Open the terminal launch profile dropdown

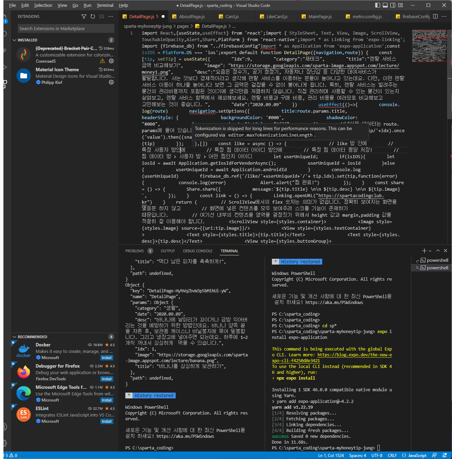[430, 251]
